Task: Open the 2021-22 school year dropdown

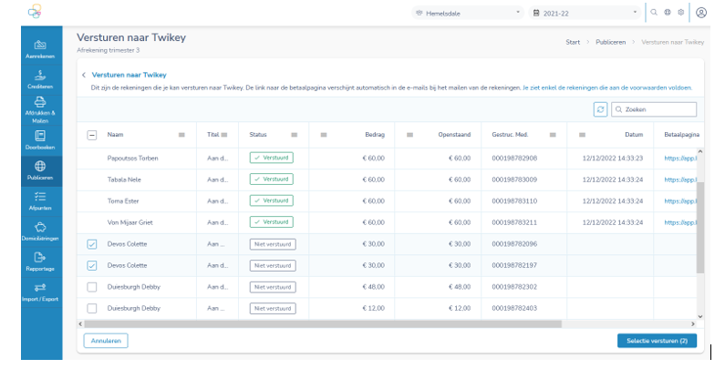Action: tap(585, 13)
